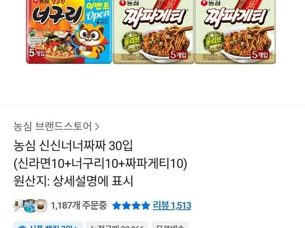Screen dimensions: 305x228
Task: Click the 1,187개 주문중 order count text
Action: 79,206
